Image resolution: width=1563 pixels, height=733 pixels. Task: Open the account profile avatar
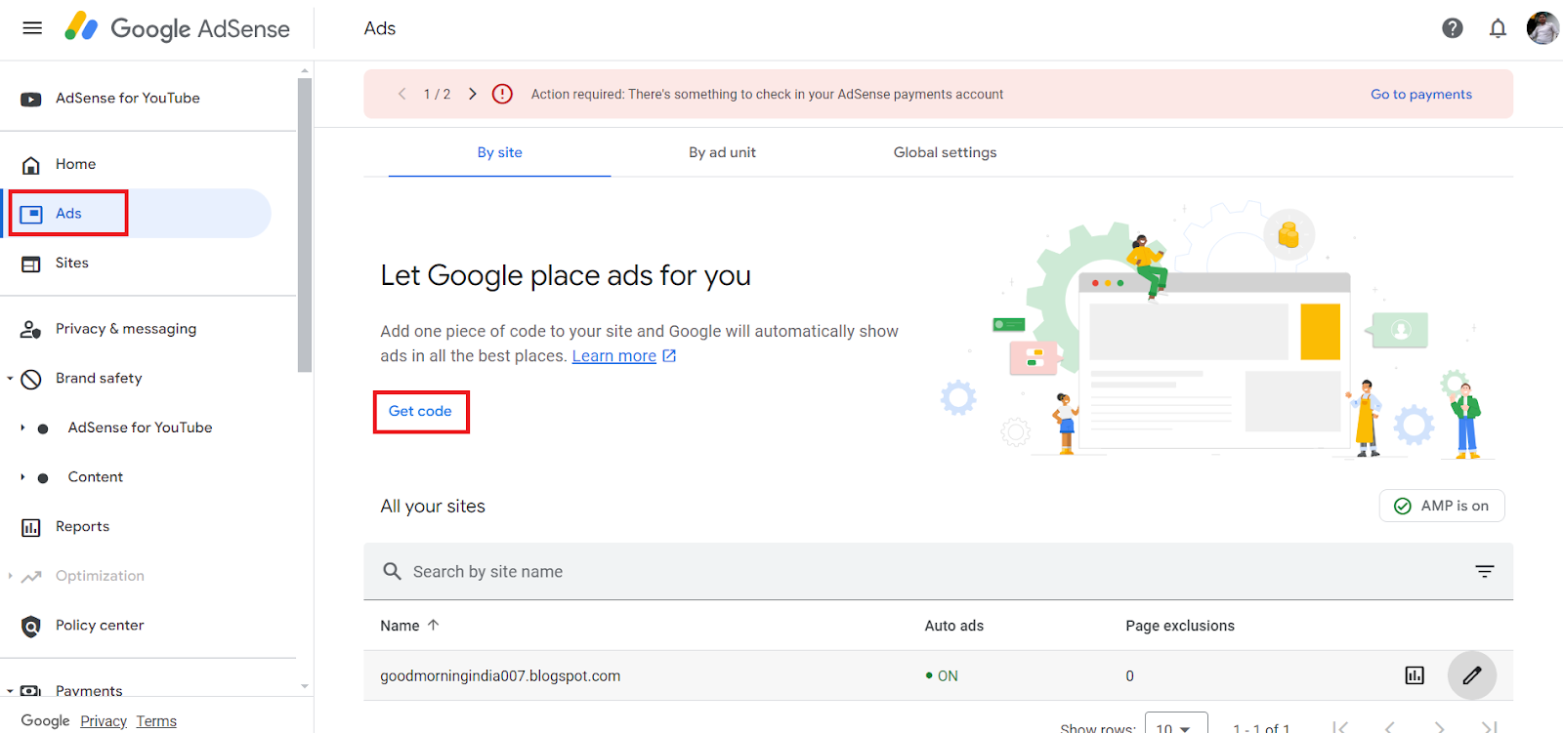click(x=1542, y=28)
